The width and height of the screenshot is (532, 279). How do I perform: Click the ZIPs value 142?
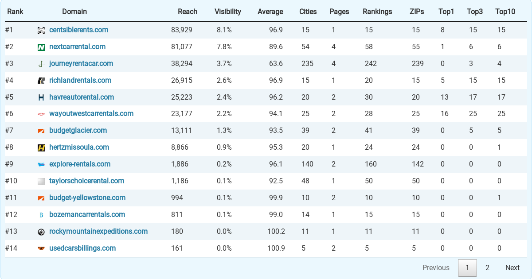[418, 164]
